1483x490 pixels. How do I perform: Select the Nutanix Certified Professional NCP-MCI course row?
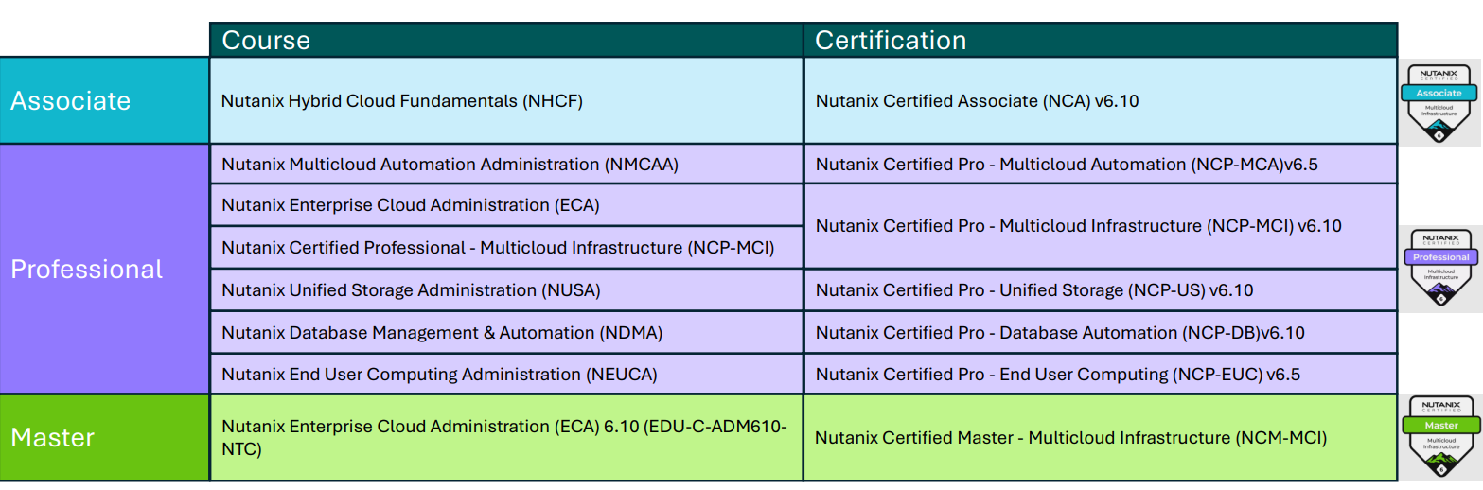[x=498, y=248]
